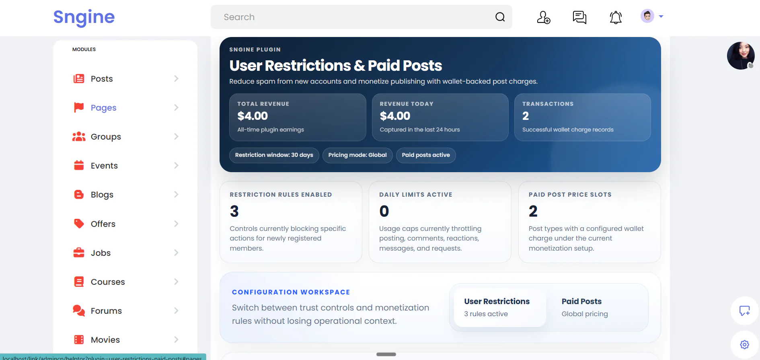Open the Posts module menu item
Image resolution: width=760 pixels, height=360 pixels.
click(125, 78)
